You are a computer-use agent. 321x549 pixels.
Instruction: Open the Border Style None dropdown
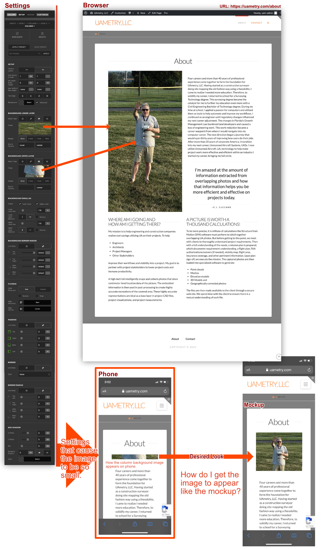coord(35,374)
